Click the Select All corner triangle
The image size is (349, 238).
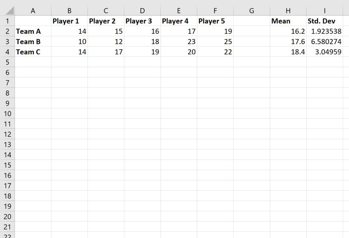click(9, 11)
